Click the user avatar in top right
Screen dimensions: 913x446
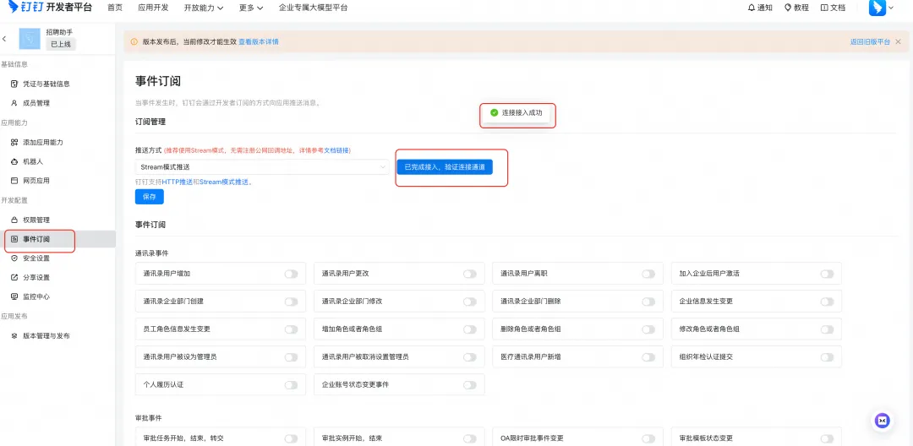click(x=877, y=8)
